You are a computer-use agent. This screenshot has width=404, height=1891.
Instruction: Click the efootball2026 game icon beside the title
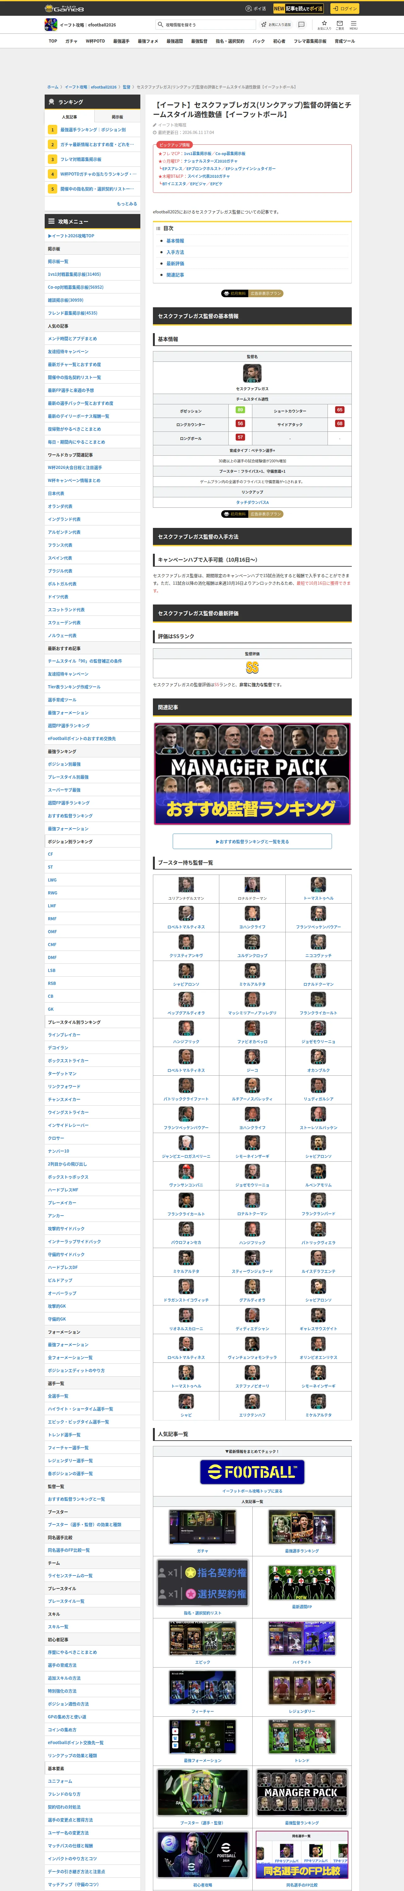(51, 25)
